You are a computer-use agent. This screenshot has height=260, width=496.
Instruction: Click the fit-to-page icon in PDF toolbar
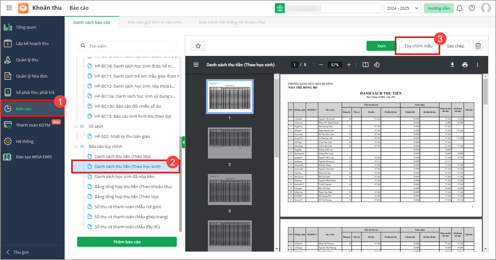365,65
